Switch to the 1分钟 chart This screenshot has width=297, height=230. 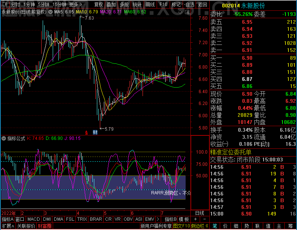click(29, 4)
